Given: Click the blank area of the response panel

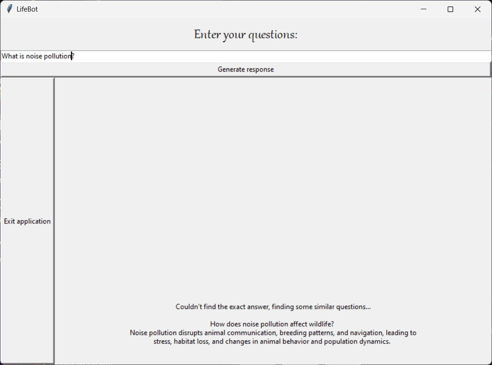Looking at the screenshot, I should coord(273,185).
